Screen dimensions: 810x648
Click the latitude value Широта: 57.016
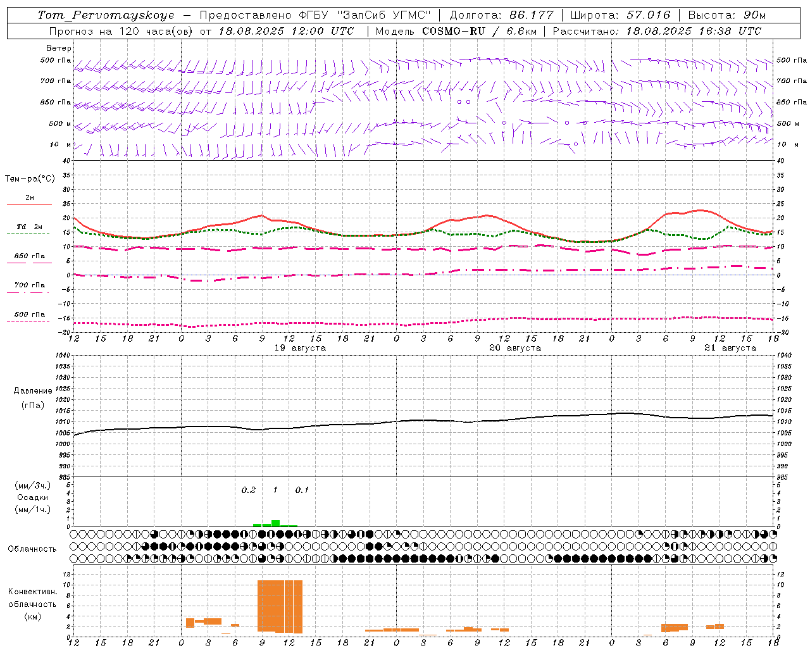(x=620, y=15)
